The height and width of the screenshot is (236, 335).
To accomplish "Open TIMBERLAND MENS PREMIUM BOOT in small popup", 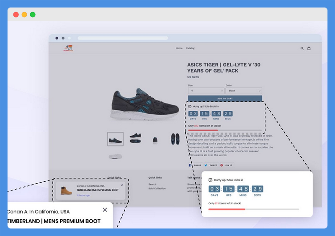I will (x=98, y=190).
